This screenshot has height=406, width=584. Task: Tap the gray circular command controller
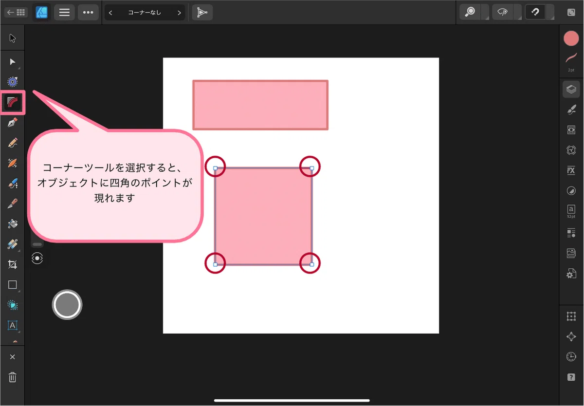pos(67,305)
